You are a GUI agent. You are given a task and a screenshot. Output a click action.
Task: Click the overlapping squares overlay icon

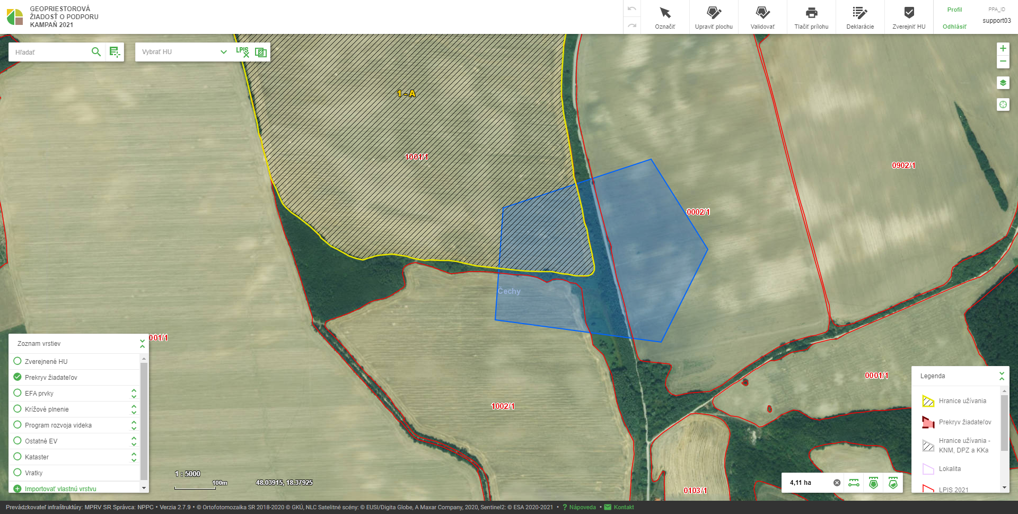point(261,51)
